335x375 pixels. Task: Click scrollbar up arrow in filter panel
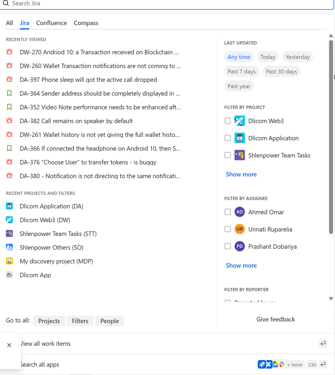point(331,36)
